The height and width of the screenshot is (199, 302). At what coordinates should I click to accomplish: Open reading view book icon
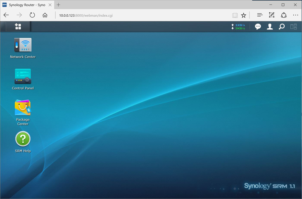coord(235,15)
